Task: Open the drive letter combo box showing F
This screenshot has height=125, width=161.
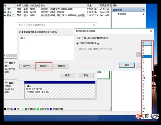Action: 147,43
